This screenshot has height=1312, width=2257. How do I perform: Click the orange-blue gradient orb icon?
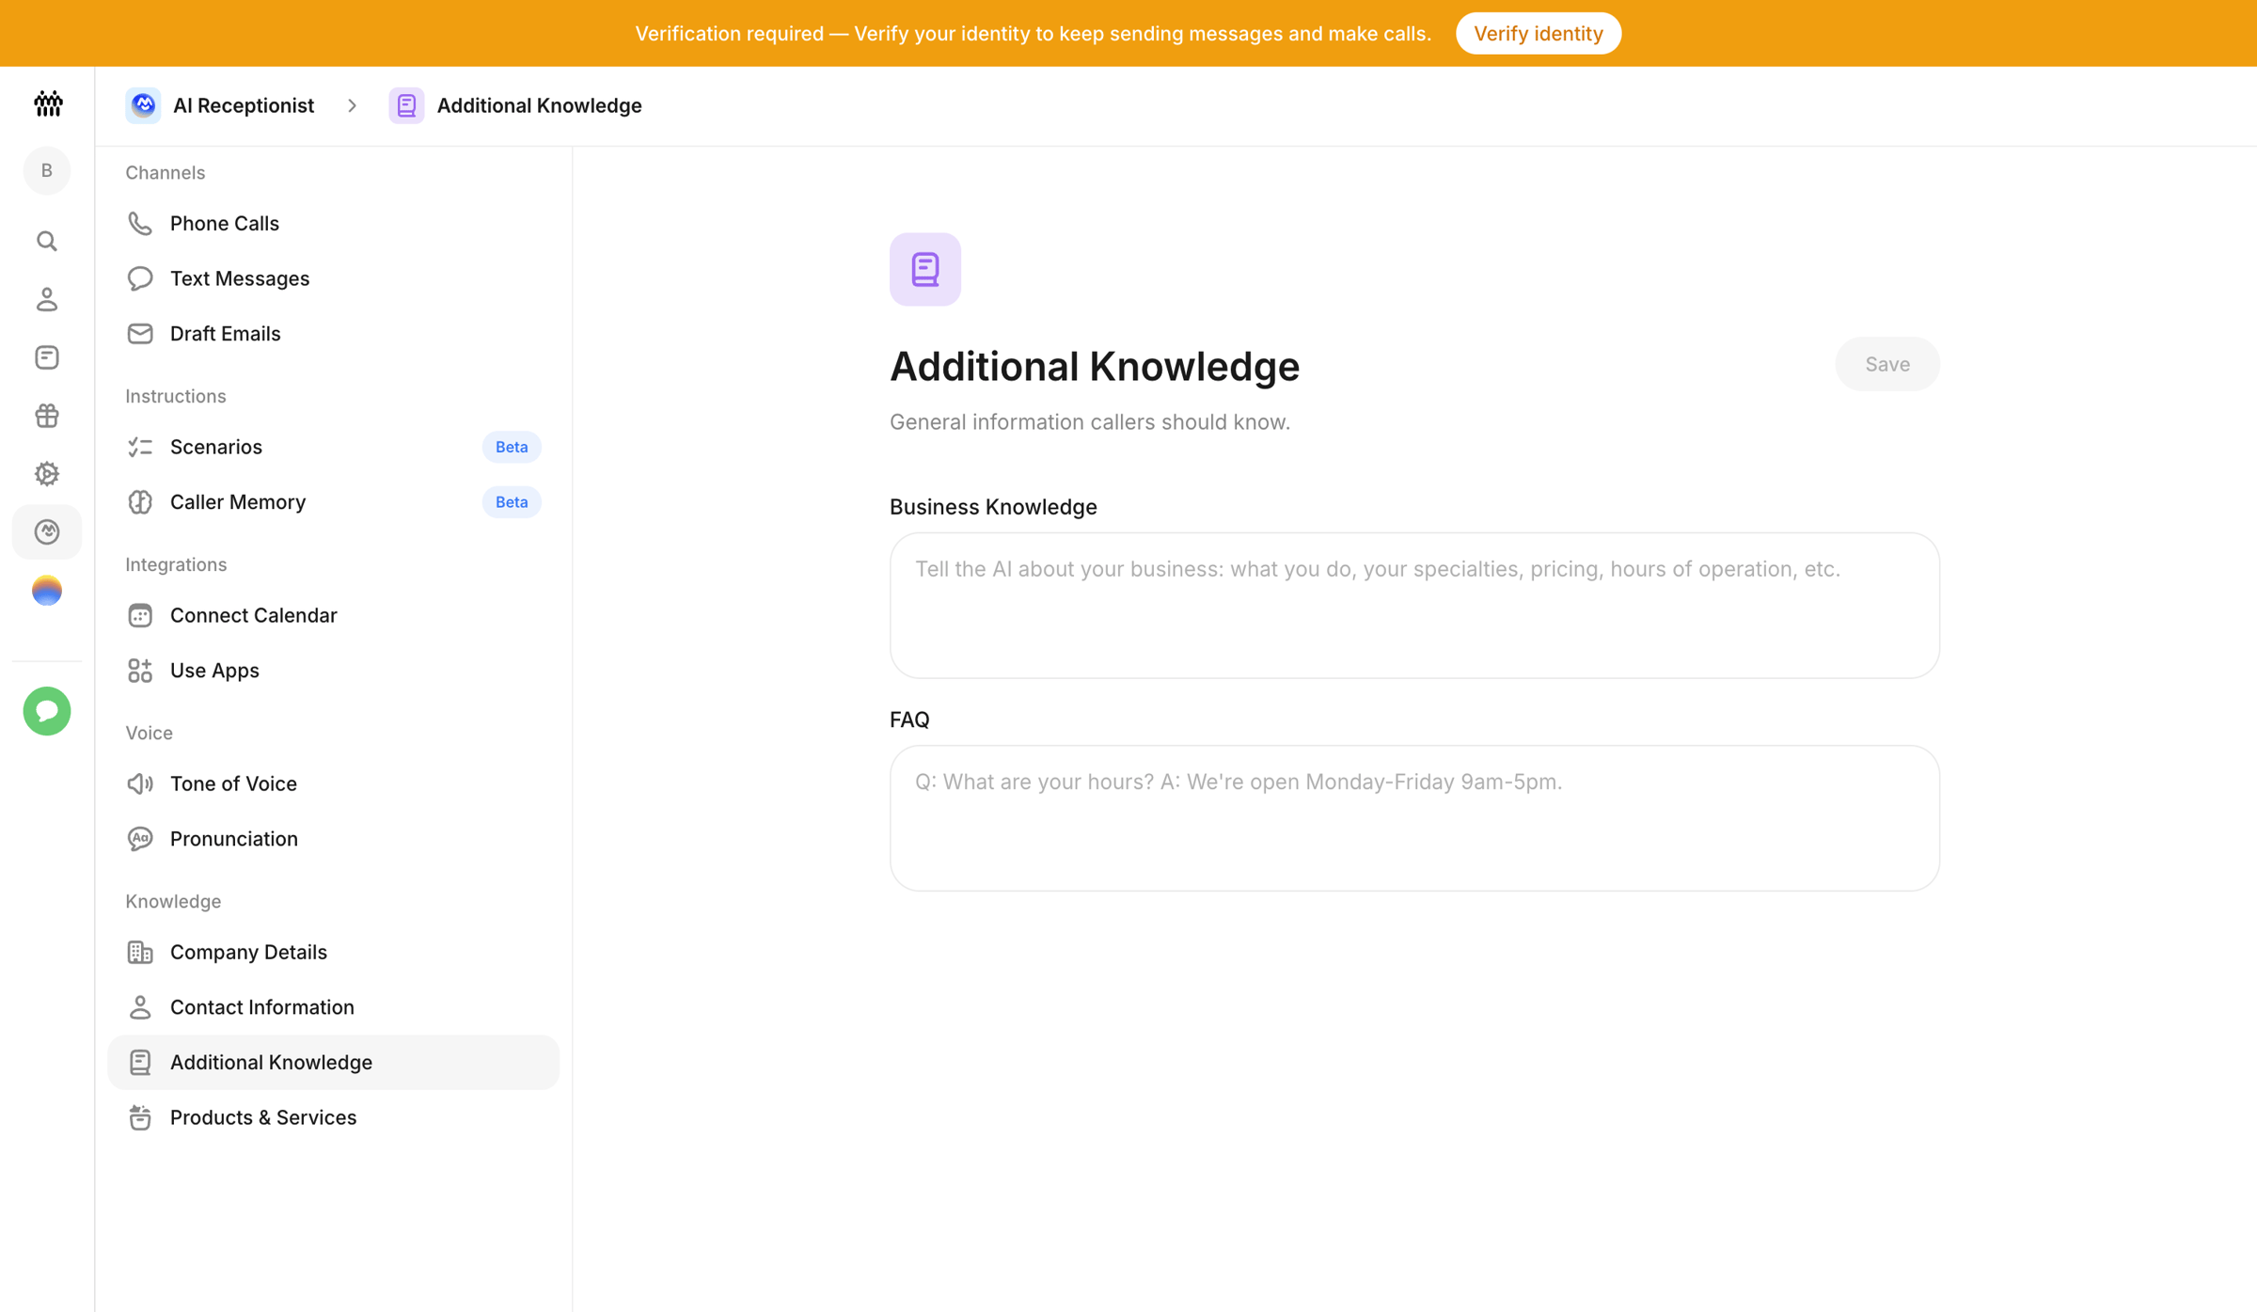(x=47, y=591)
